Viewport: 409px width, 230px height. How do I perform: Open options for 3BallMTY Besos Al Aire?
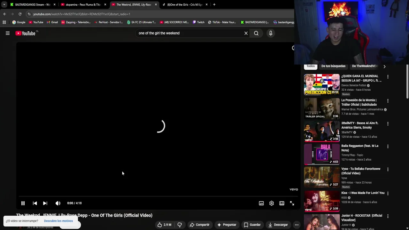coord(388,124)
